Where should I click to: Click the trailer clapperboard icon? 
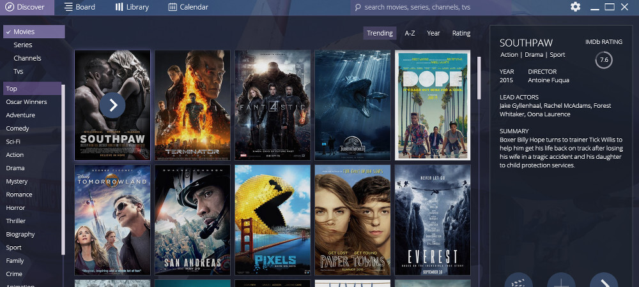[518, 282]
